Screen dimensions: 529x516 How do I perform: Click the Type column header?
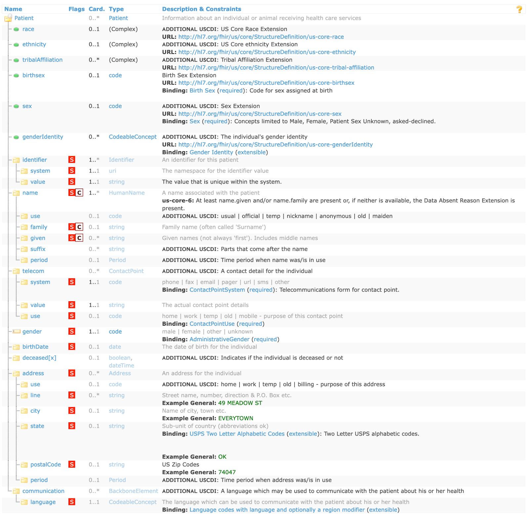[116, 9]
